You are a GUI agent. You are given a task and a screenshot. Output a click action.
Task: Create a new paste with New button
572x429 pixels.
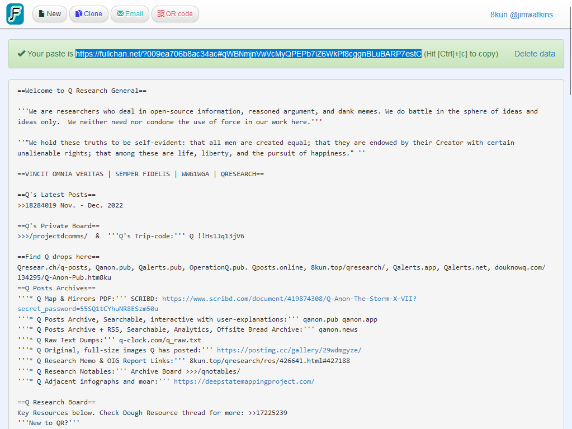(x=50, y=14)
